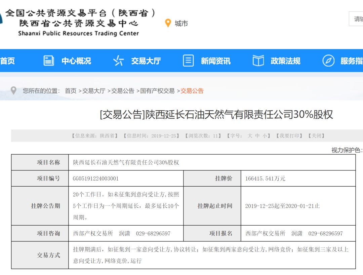Click the 信息来源: 陕西省 text
This screenshot has width=363, height=275.
(x=95, y=135)
